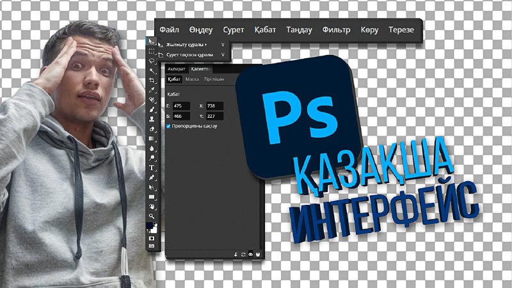Click the refresh arrows icon in panel footer
Image resolution: width=512 pixels, height=288 pixels.
coord(243,254)
